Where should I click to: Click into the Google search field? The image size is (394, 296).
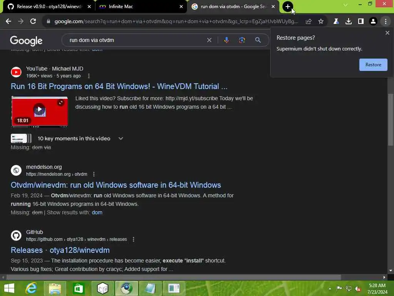(x=136, y=40)
